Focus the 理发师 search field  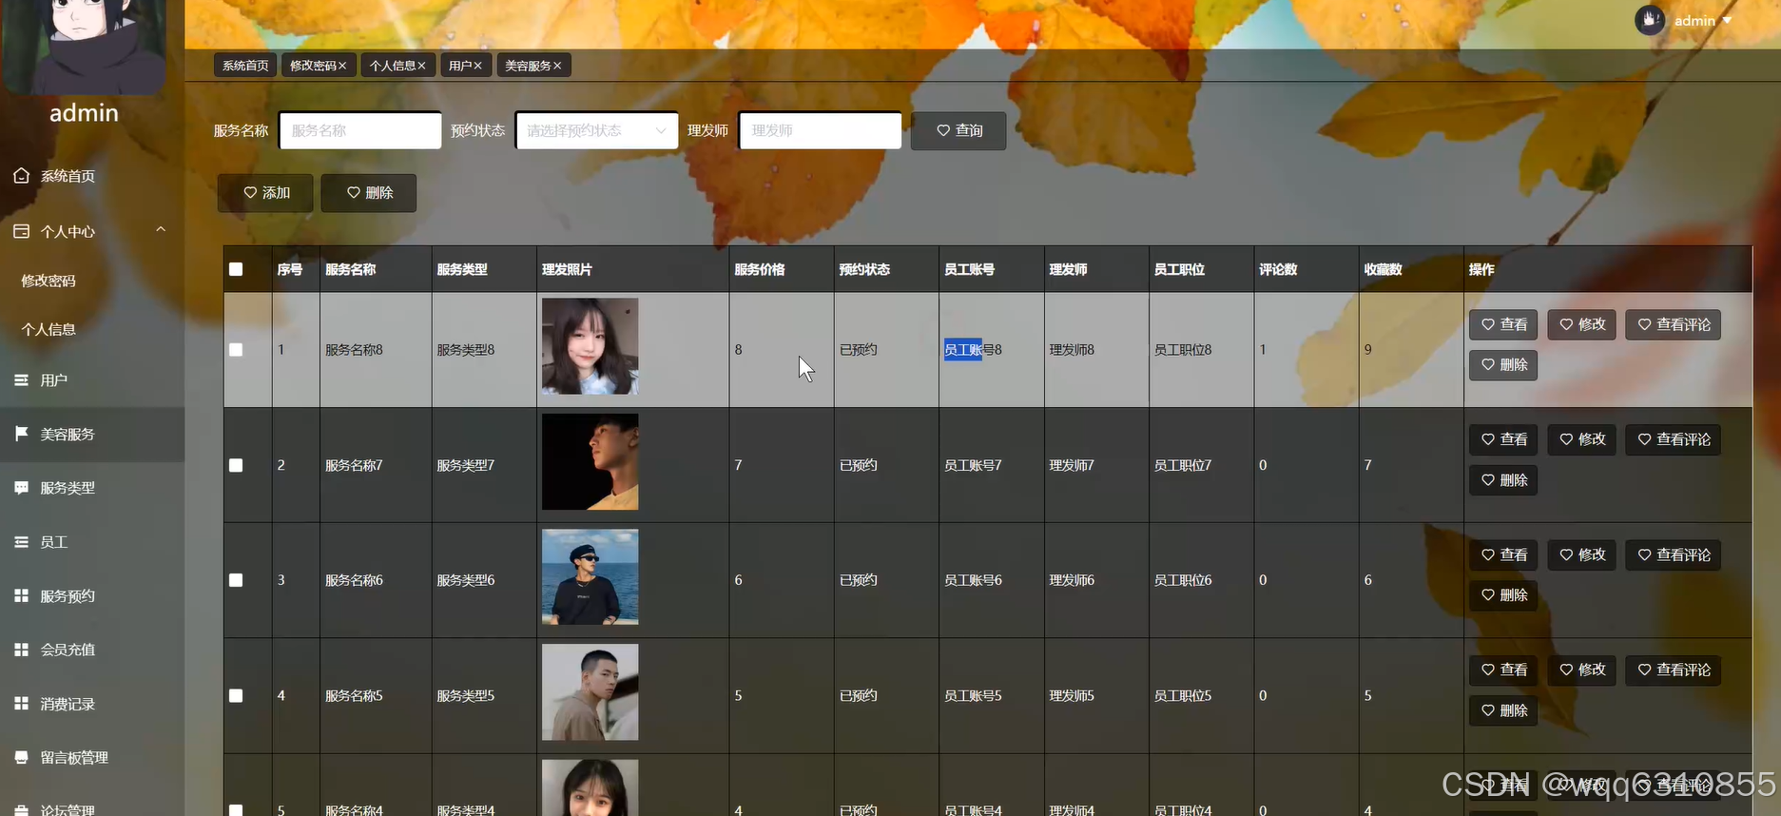pos(821,130)
